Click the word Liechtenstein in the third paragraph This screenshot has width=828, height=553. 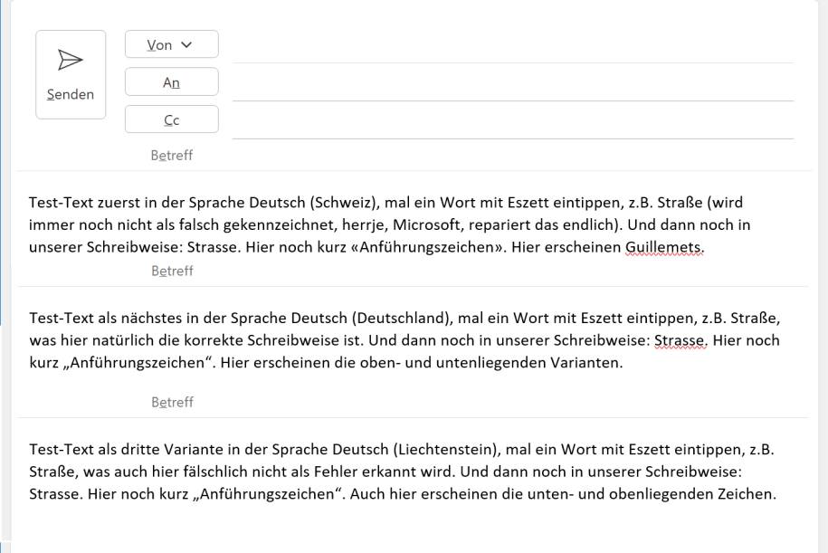pos(444,450)
